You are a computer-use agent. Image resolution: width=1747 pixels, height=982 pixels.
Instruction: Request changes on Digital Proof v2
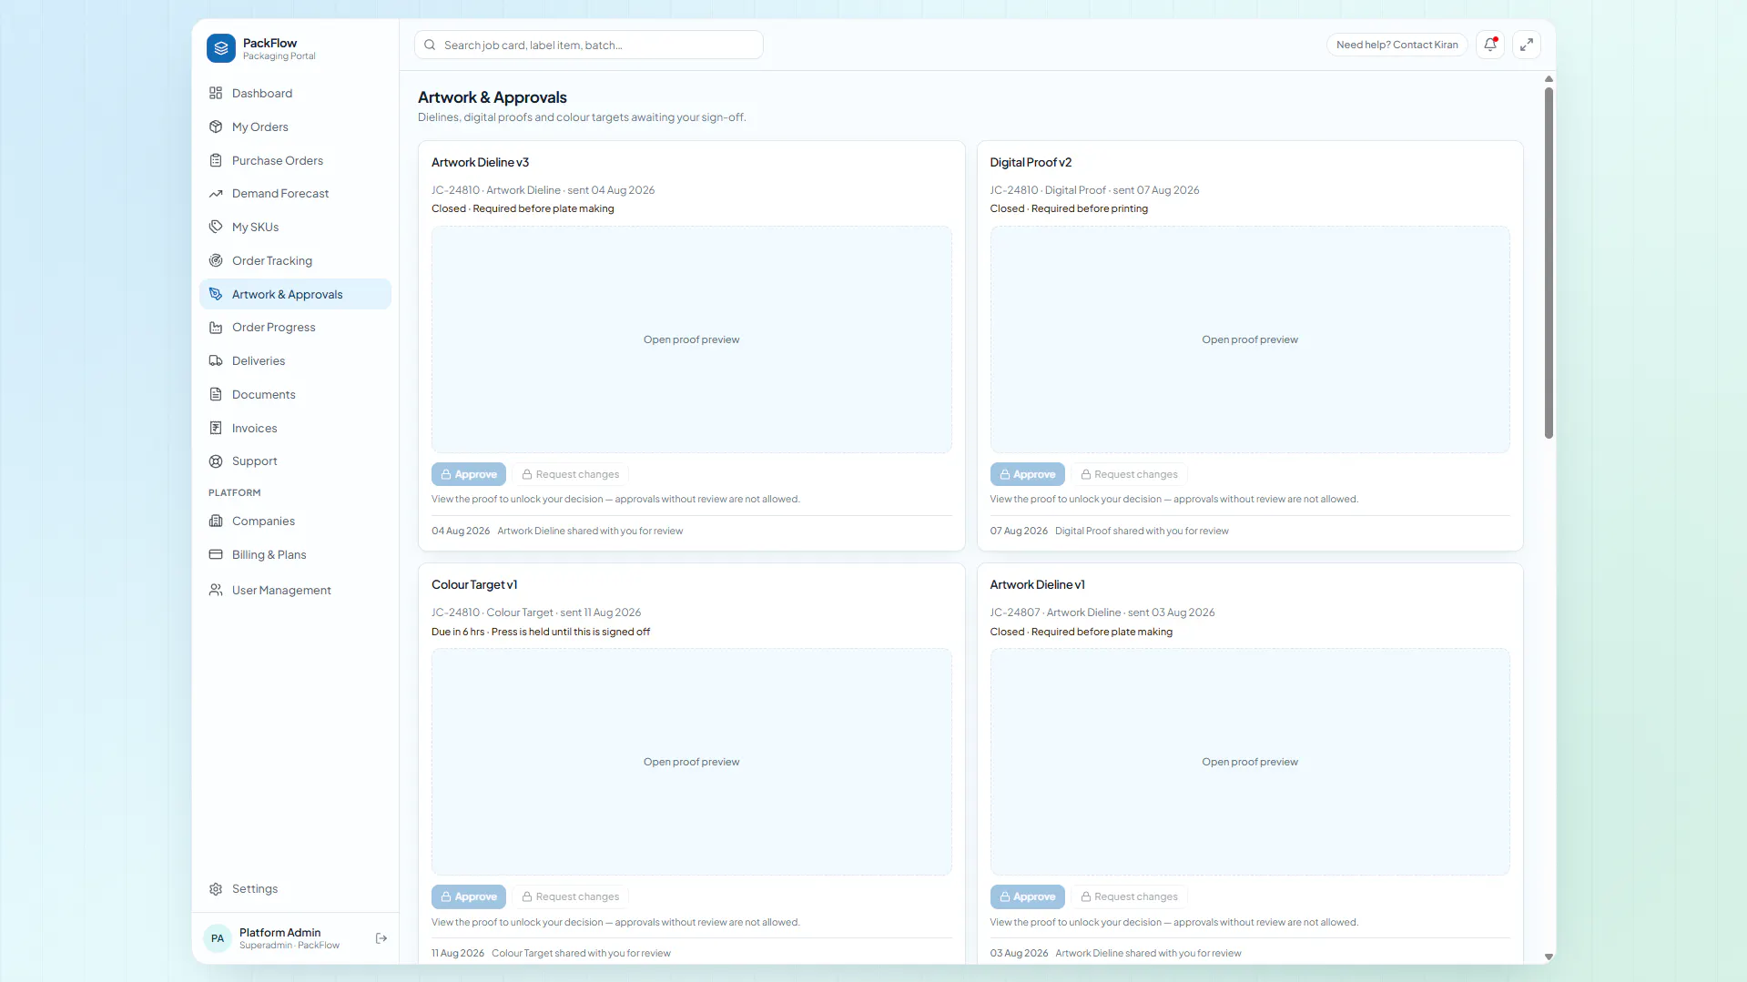click(x=1129, y=474)
